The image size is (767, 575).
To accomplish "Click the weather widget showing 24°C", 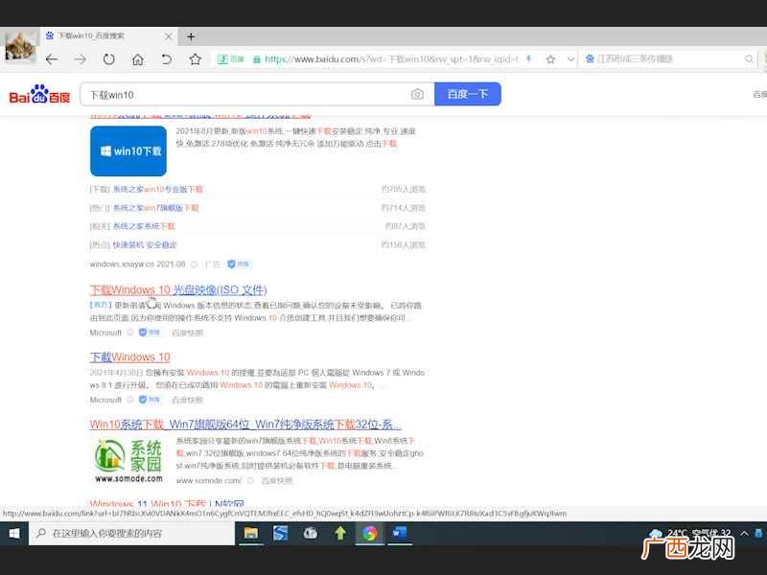I will click(x=689, y=533).
